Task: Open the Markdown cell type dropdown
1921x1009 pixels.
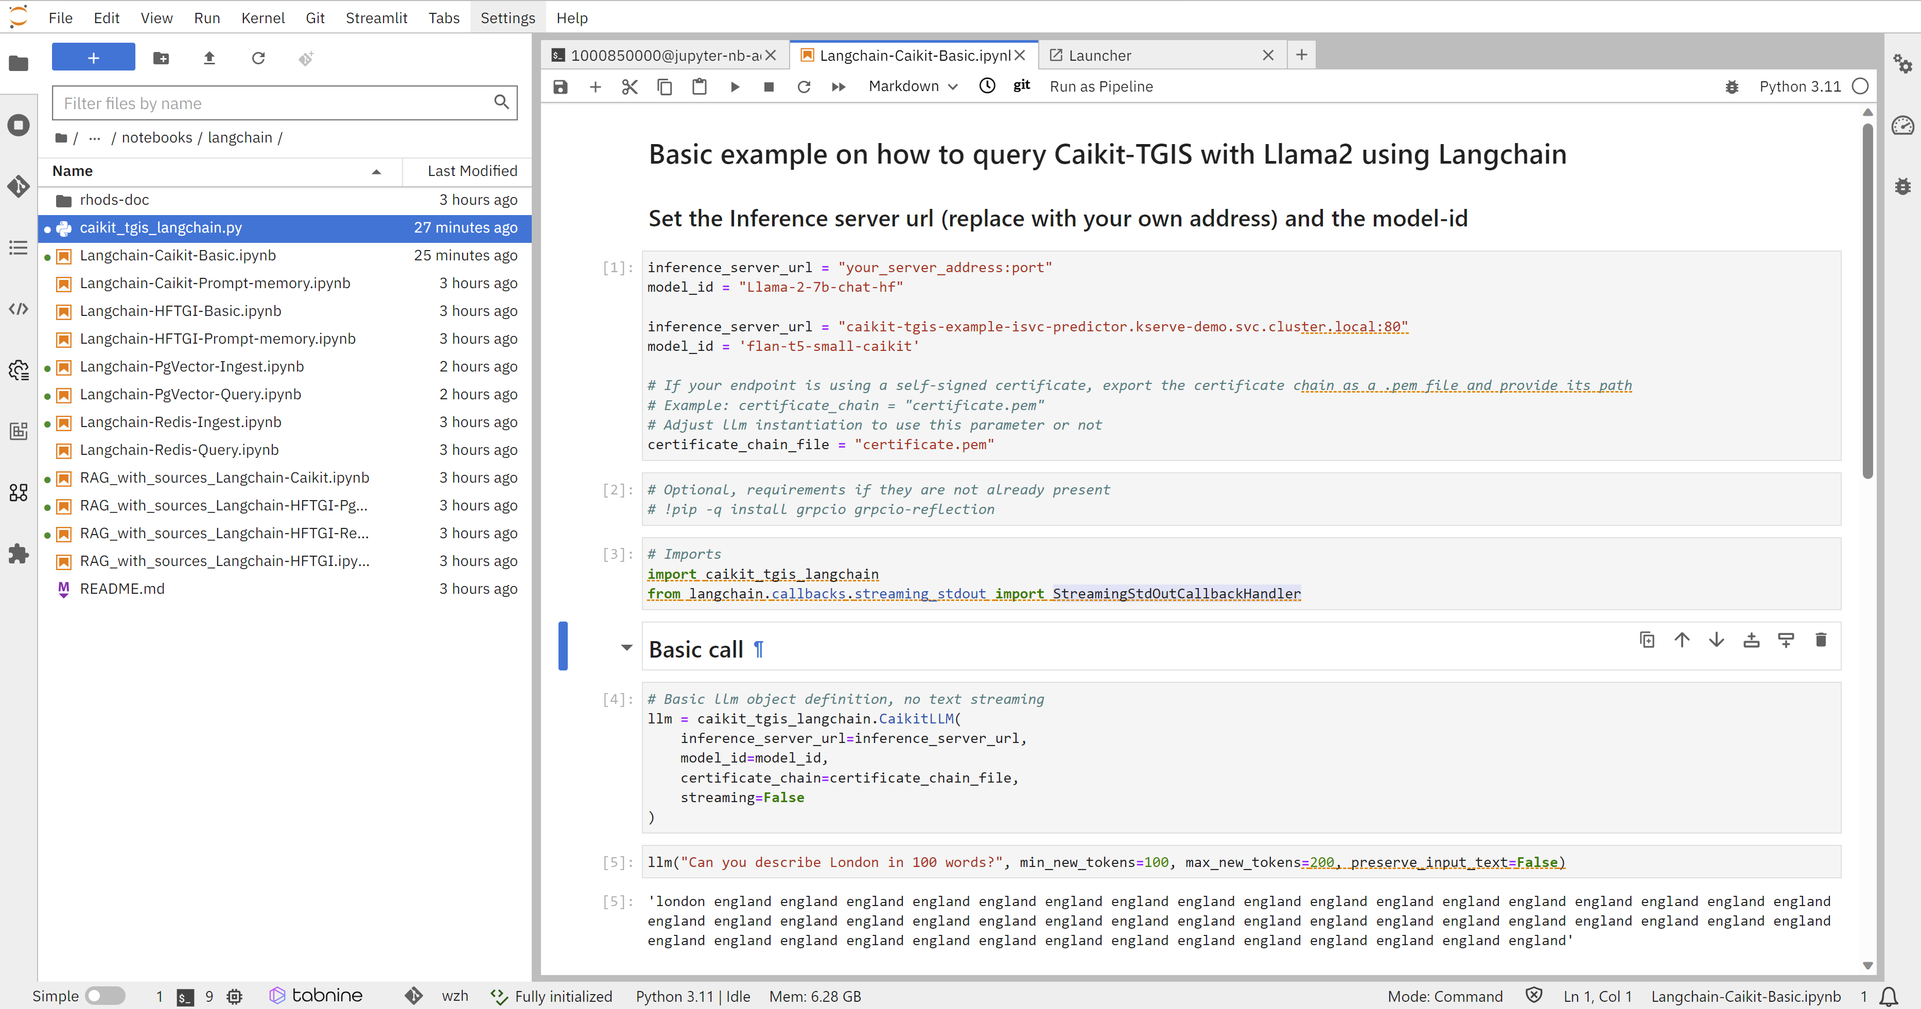Action: pyautogui.click(x=912, y=86)
